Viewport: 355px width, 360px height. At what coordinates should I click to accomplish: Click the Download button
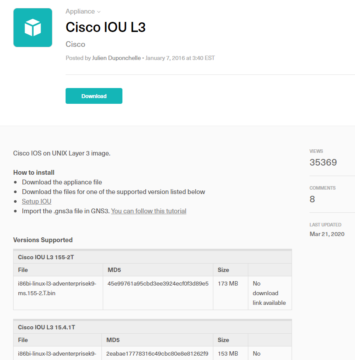[x=94, y=96]
